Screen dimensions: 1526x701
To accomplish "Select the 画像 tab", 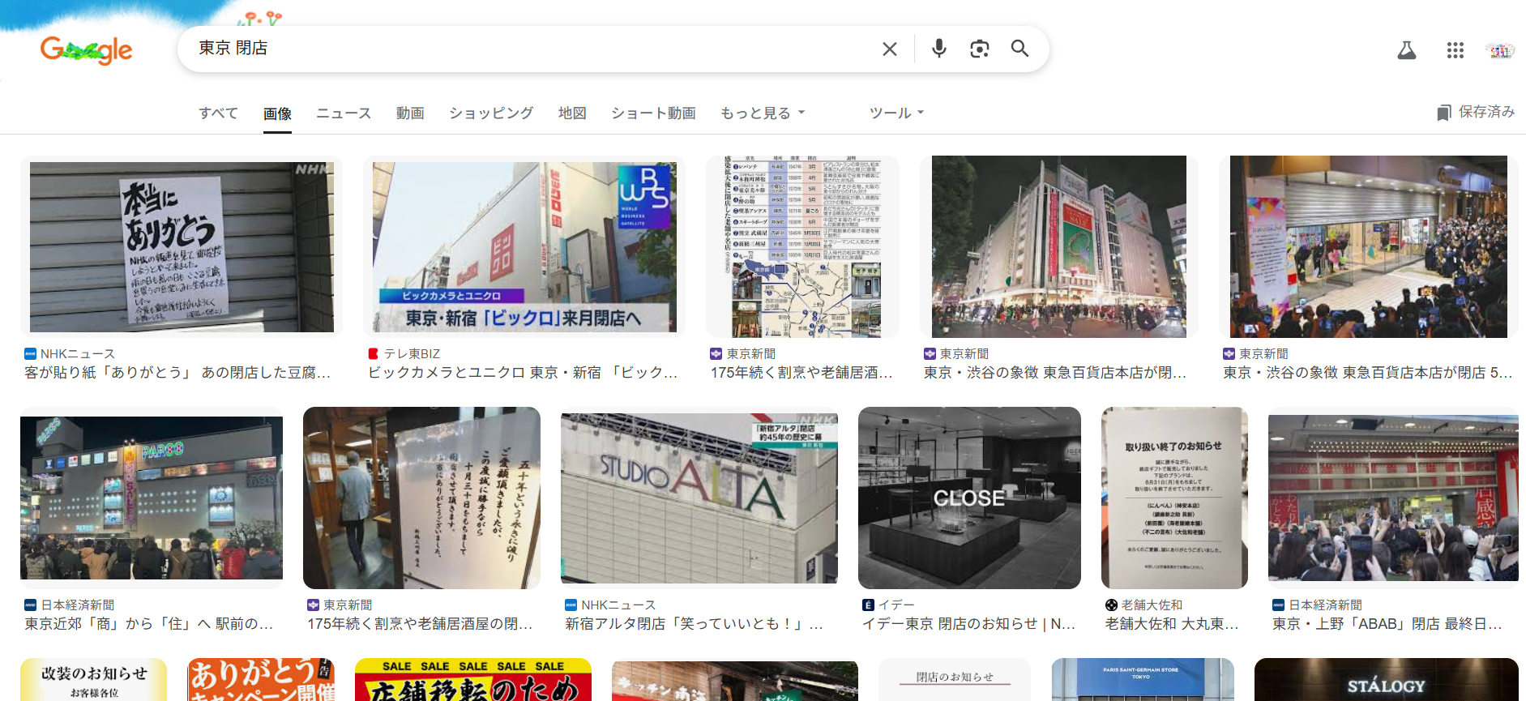I will pyautogui.click(x=277, y=113).
